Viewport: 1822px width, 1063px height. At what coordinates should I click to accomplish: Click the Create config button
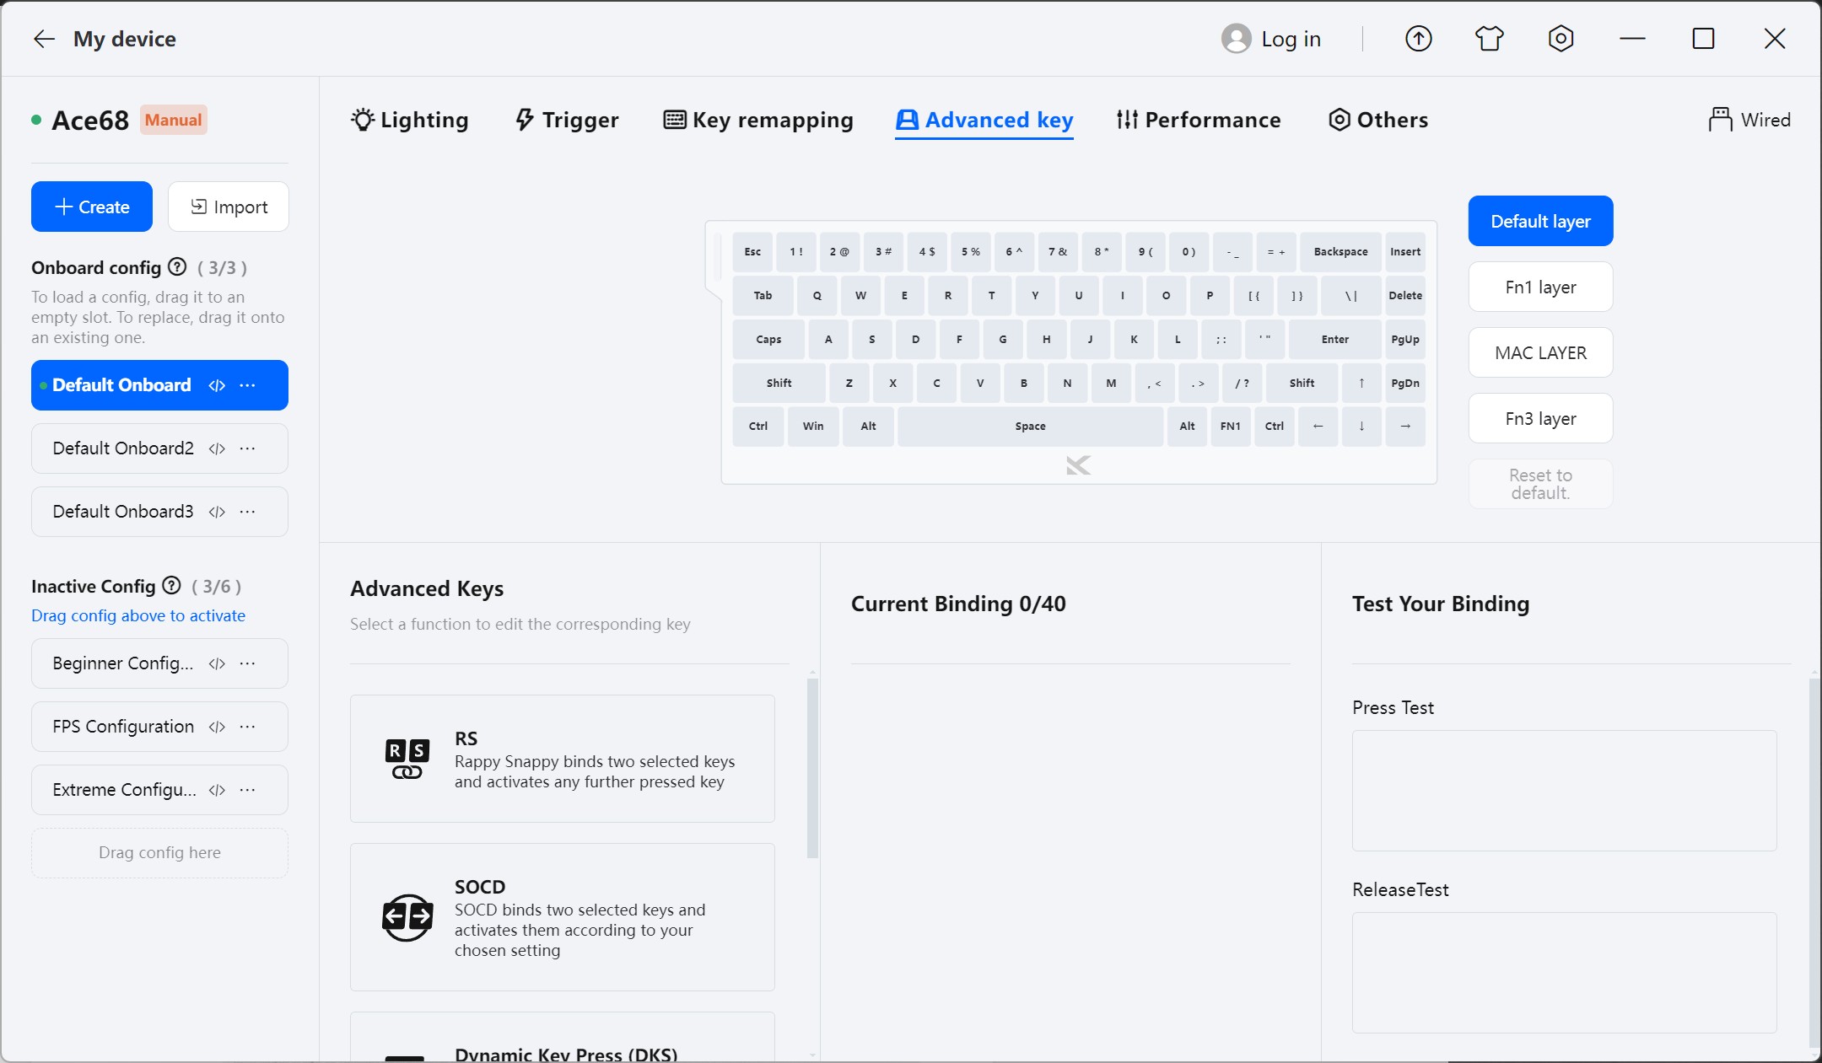click(92, 207)
